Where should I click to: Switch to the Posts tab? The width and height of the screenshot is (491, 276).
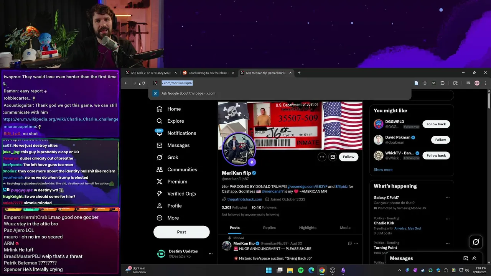pos(234,228)
